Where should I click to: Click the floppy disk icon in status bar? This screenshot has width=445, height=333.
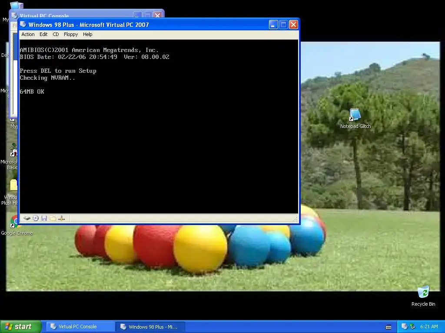tap(44, 218)
